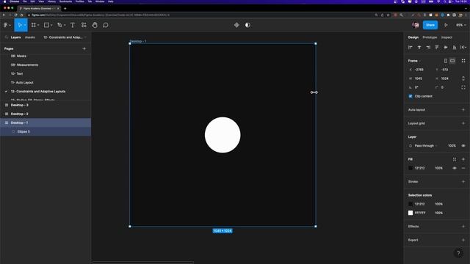This screenshot has height=264, width=470.
Task: Click the 121212 fill color swatch
Action: click(x=411, y=168)
